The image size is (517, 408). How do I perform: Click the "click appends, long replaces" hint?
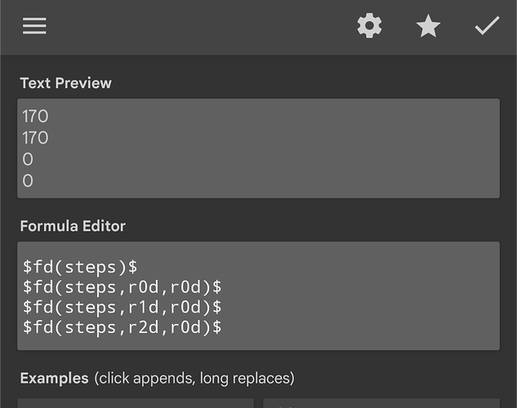[x=194, y=378]
